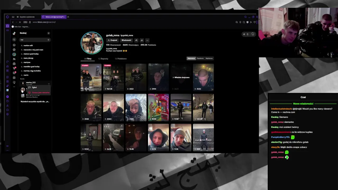
Task: Select Popularne sort option
Action: (x=200, y=58)
